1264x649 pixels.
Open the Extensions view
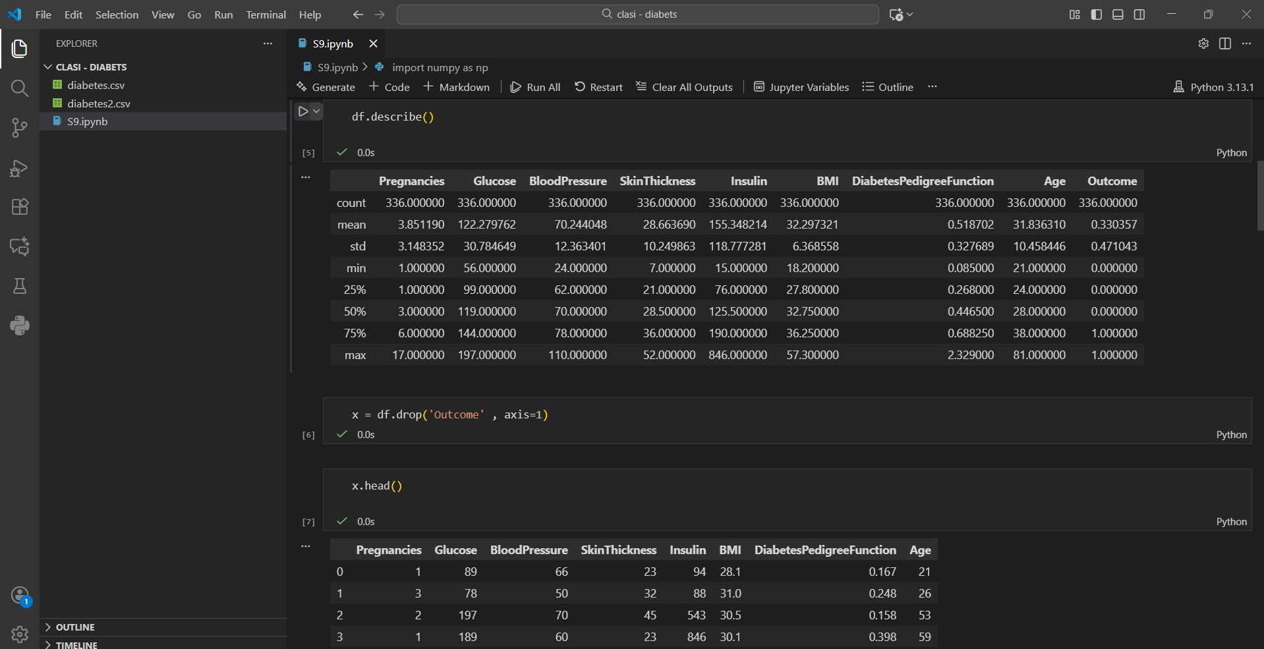20,207
